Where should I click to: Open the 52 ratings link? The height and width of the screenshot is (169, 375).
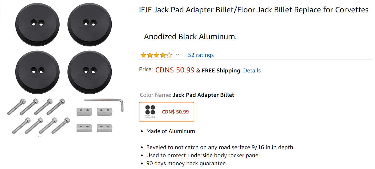[x=201, y=55]
